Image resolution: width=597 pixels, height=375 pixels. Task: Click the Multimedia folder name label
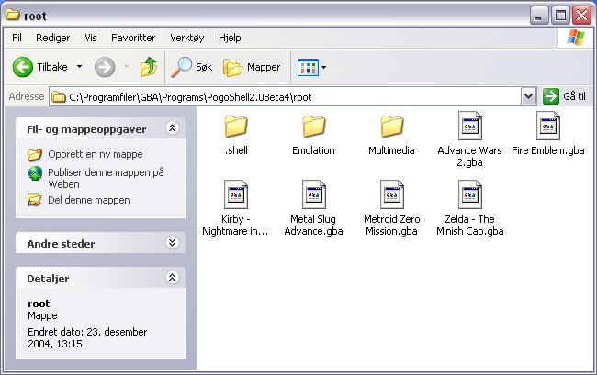(391, 150)
